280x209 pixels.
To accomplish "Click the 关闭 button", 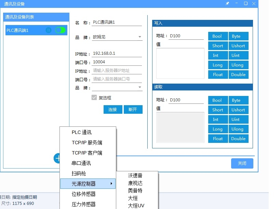I will coord(242,163).
